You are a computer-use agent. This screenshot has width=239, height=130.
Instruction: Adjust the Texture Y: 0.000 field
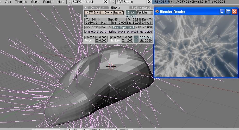point(127,37)
